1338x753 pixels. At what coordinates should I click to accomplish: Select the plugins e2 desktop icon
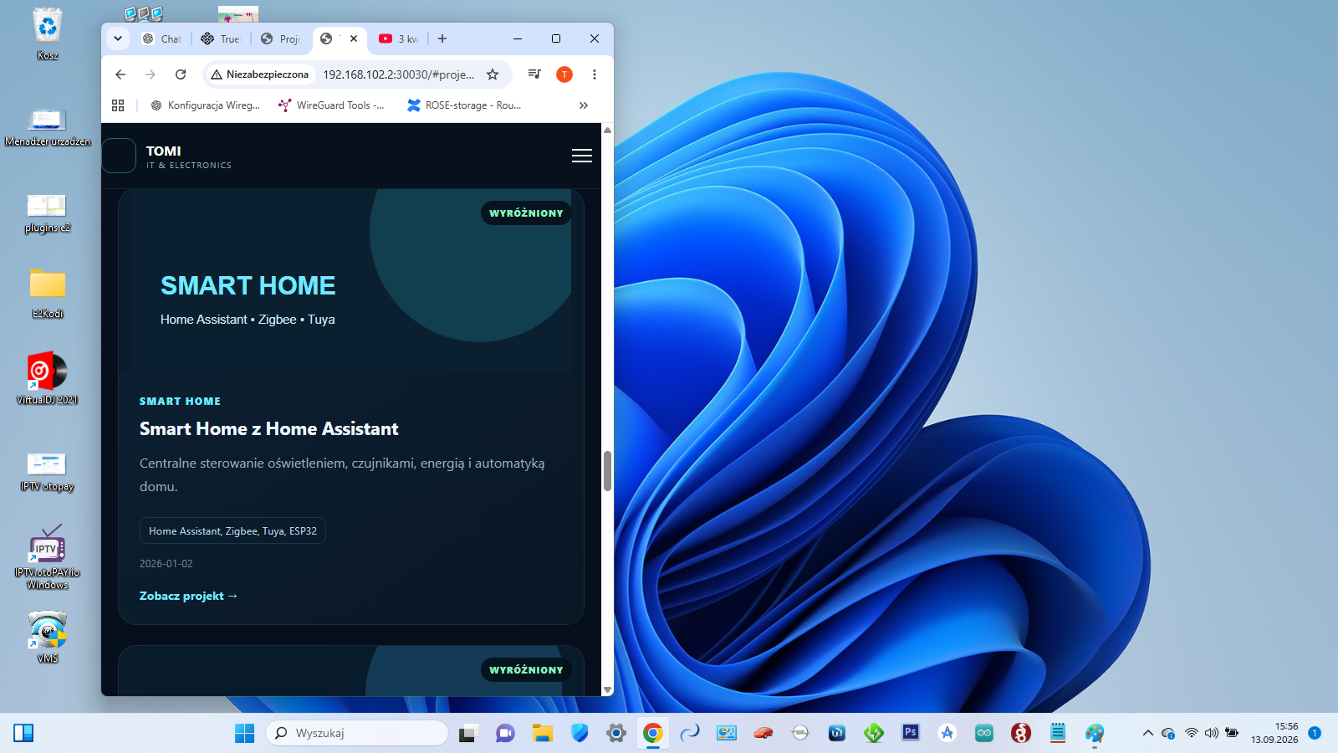tap(48, 213)
